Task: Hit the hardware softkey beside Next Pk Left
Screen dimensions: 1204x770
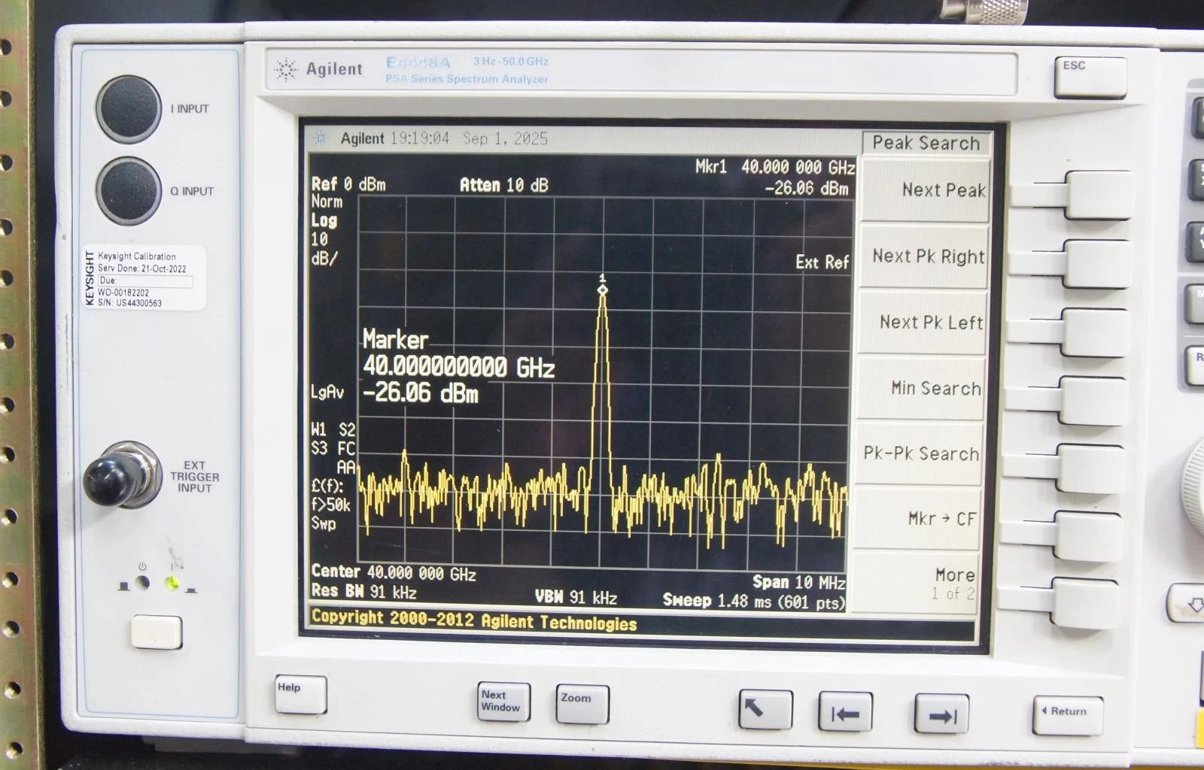Action: pos(1096,332)
